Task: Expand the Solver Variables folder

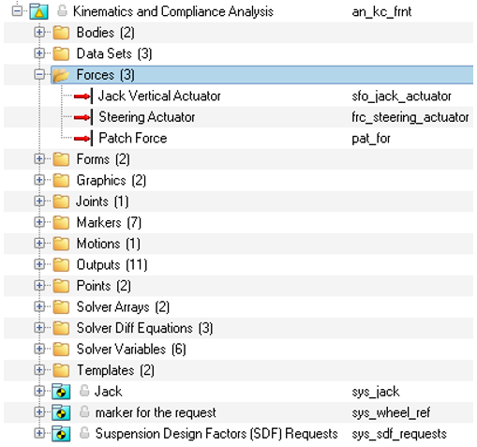Action: (39, 349)
